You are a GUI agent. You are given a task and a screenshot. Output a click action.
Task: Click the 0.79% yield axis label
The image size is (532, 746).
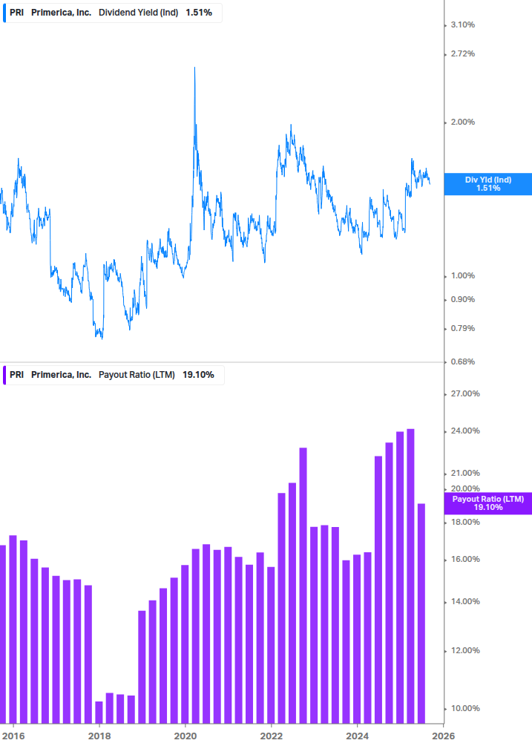point(462,328)
